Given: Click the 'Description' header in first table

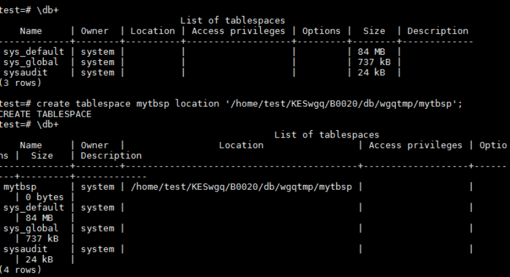Looking at the screenshot, I should [438, 31].
